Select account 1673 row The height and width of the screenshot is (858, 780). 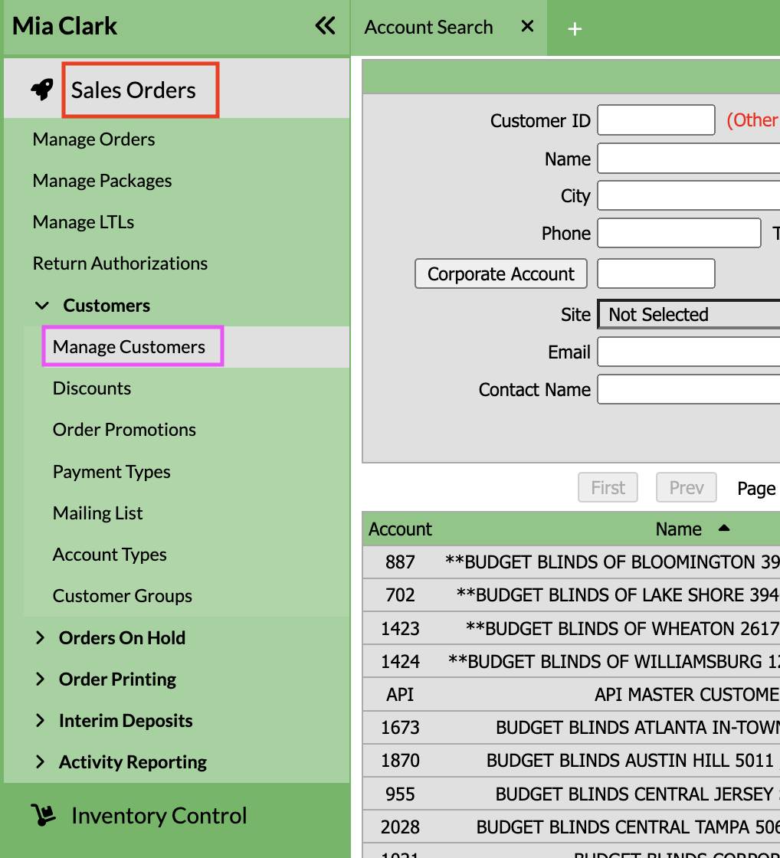(x=572, y=727)
